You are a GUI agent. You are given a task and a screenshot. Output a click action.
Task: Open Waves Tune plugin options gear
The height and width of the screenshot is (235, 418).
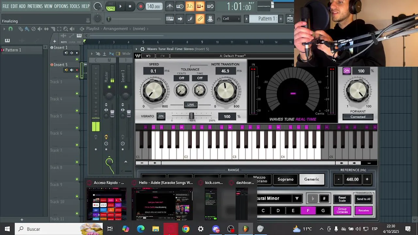(142, 49)
